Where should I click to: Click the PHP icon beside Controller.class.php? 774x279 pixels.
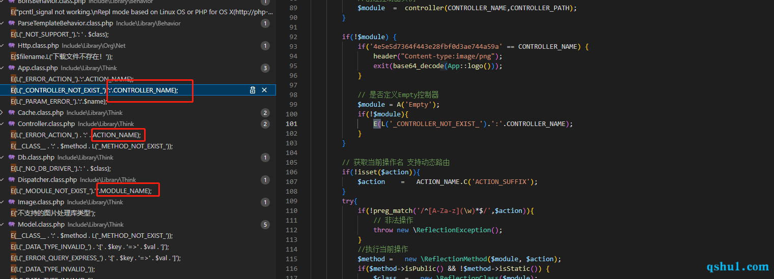(11, 124)
